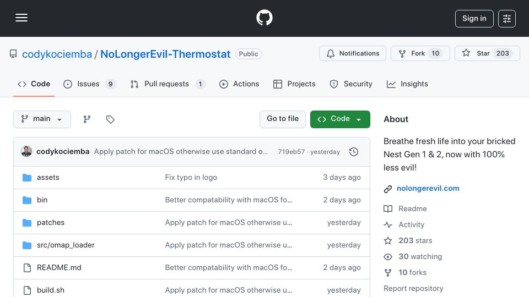Click the Activity pulse icon
The width and height of the screenshot is (529, 297).
[x=388, y=224]
